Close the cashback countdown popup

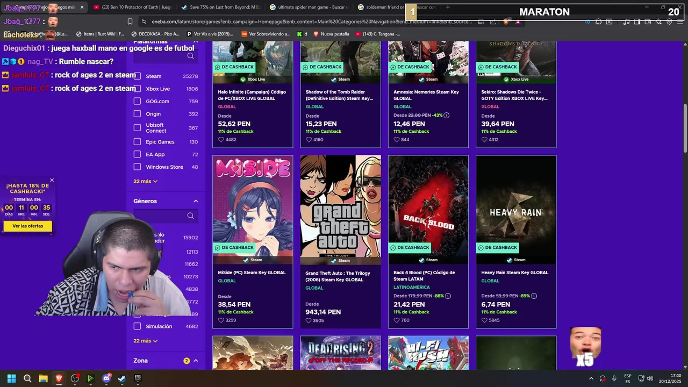coord(52,180)
